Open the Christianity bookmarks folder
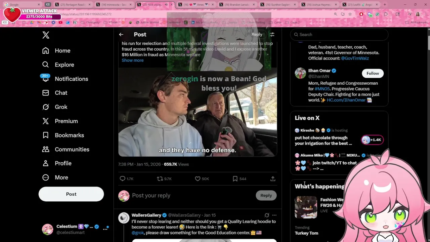The width and height of the screenshot is (430, 242). pyautogui.click(x=90, y=23)
